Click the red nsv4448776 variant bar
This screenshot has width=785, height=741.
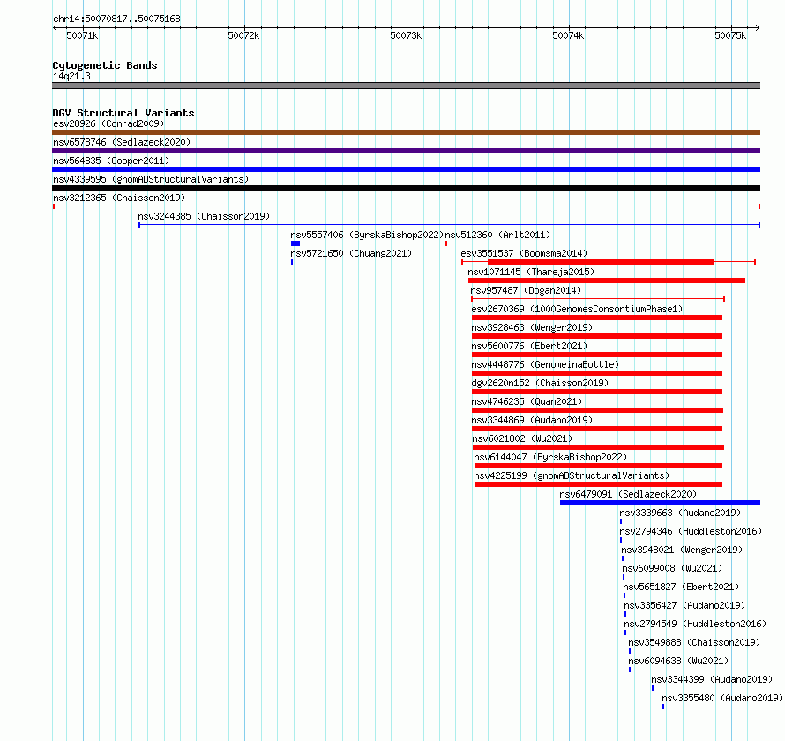(597, 373)
